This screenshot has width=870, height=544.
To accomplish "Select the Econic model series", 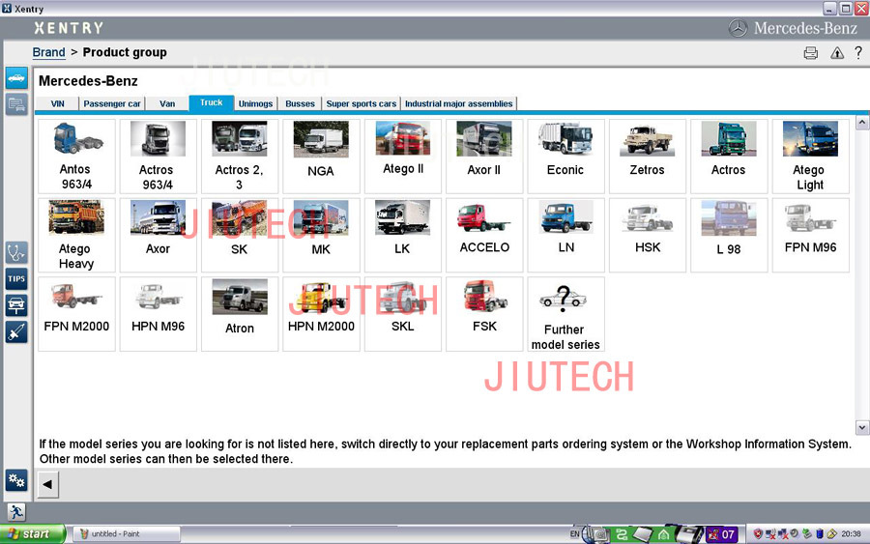I will tap(565, 157).
